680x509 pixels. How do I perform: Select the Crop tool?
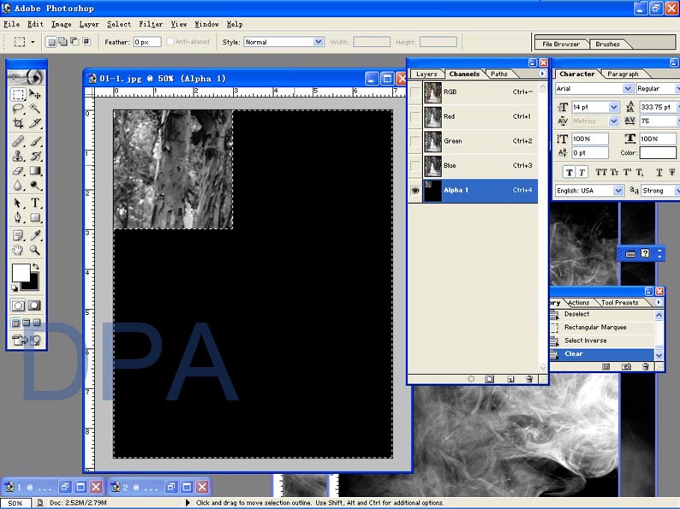[x=18, y=123]
